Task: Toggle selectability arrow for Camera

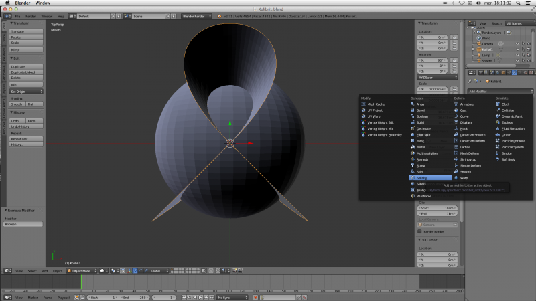Action: [523, 44]
